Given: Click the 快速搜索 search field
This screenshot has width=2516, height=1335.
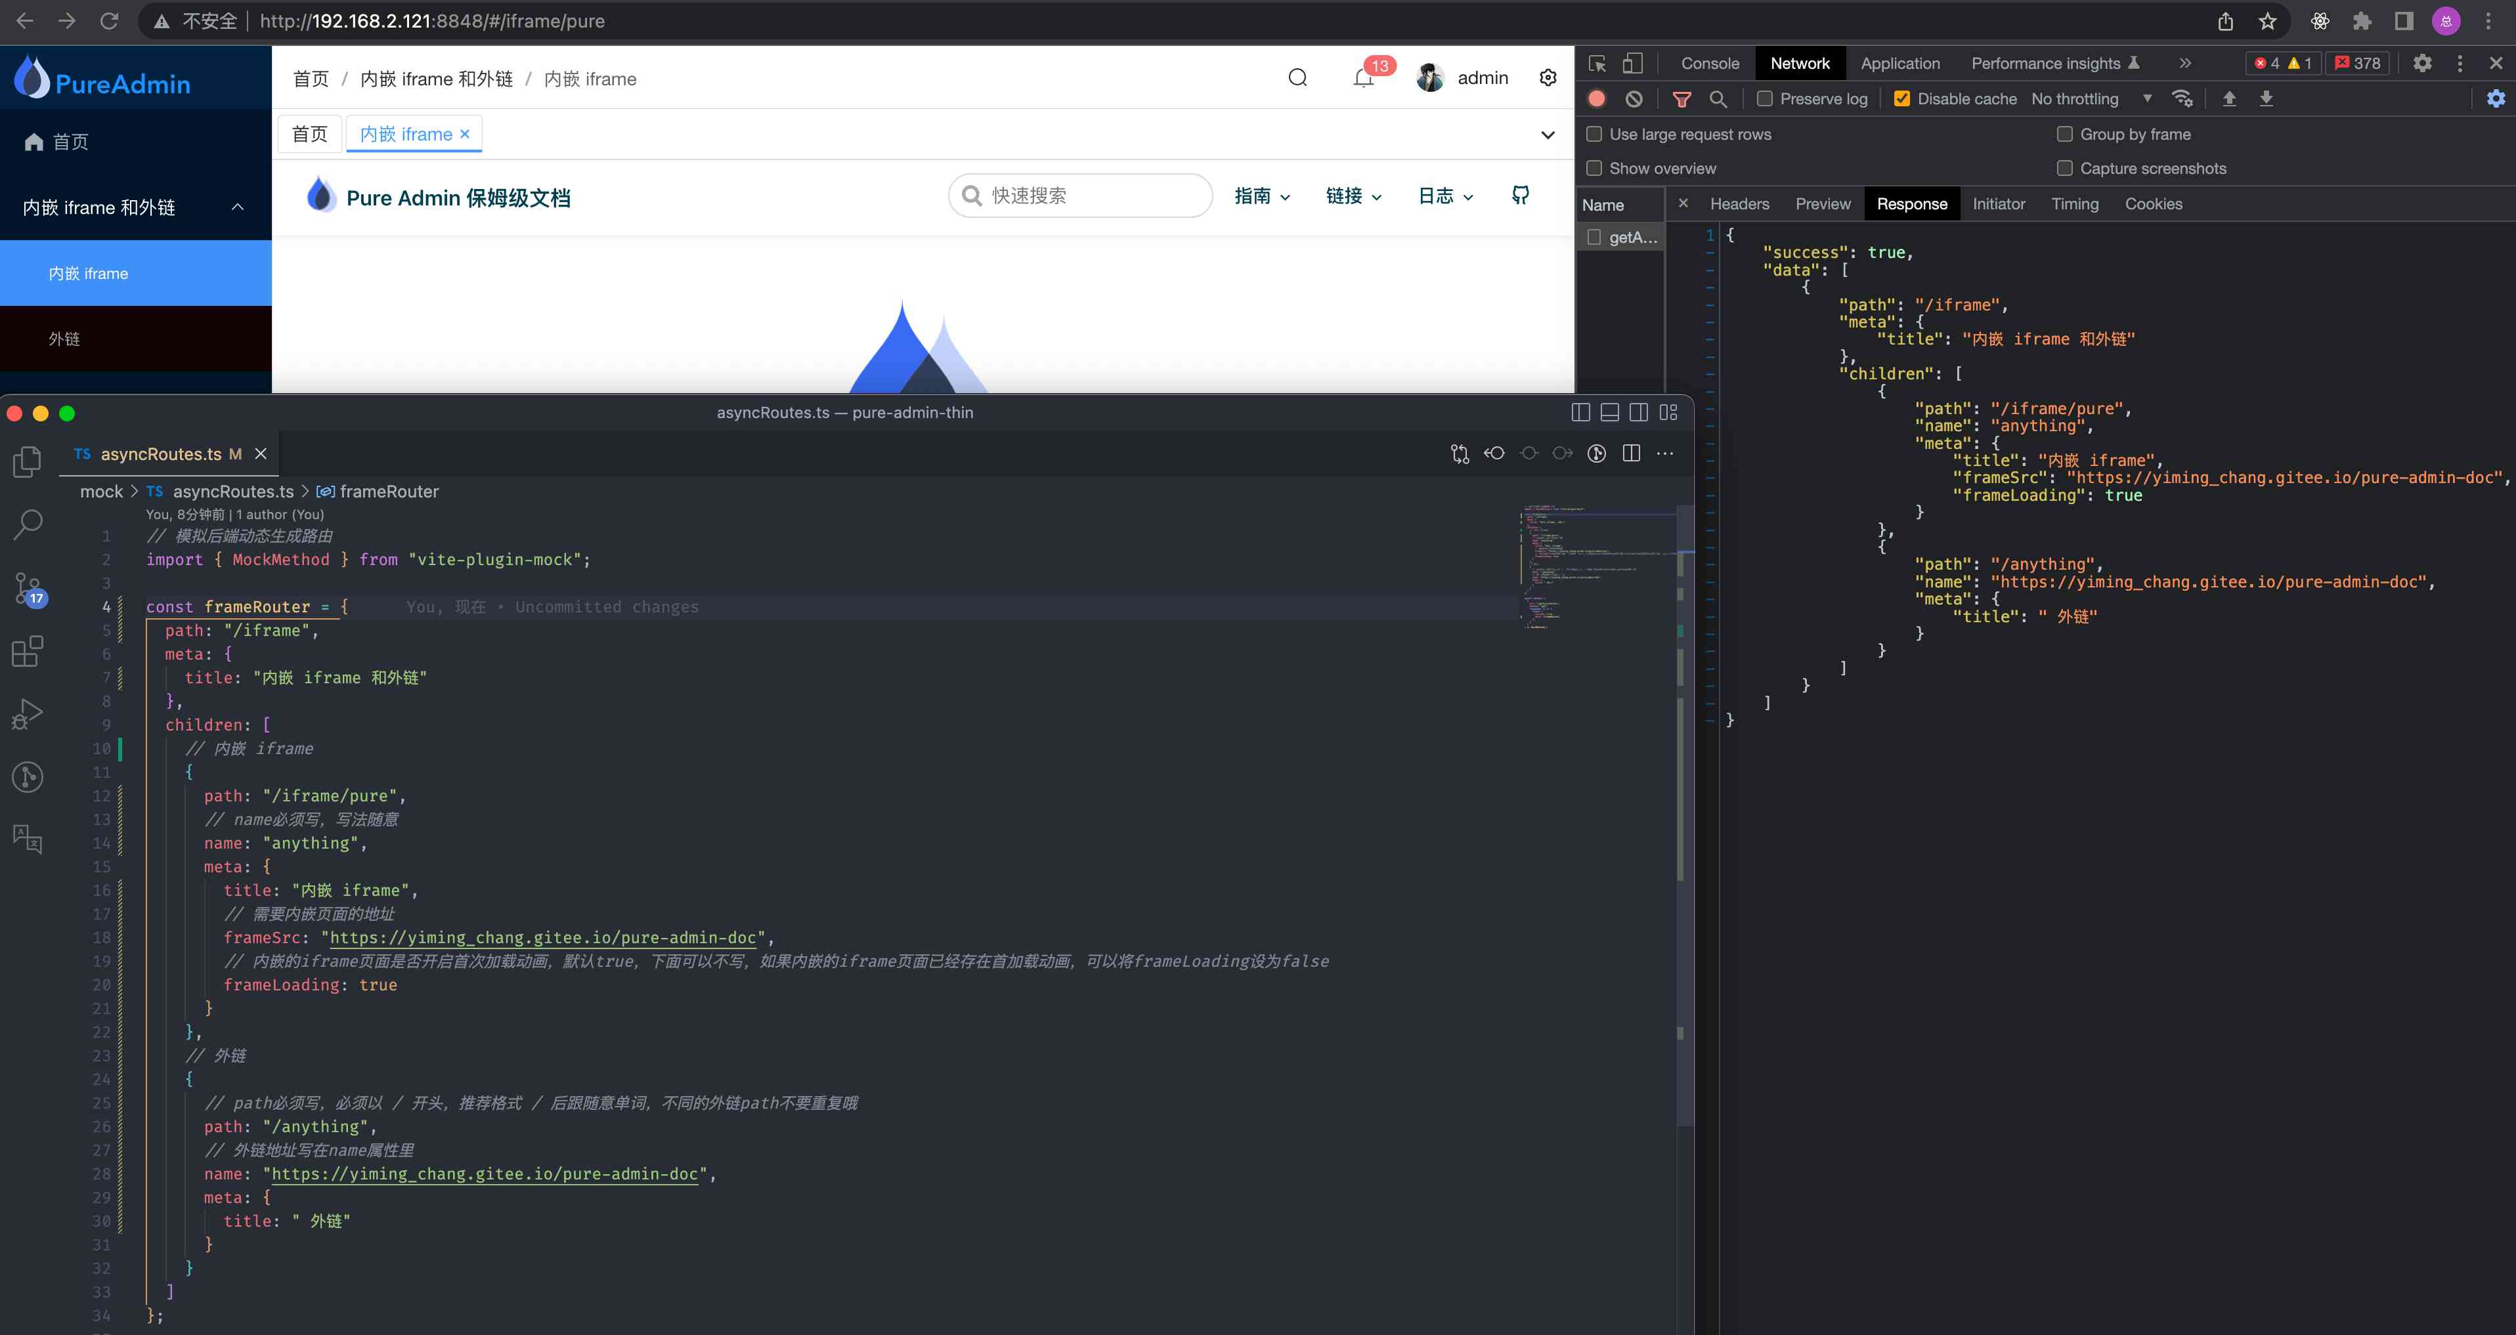Looking at the screenshot, I should pyautogui.click(x=1080, y=196).
